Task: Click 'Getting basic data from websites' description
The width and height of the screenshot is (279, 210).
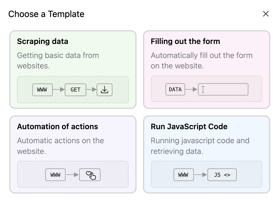Action: tap(58, 60)
